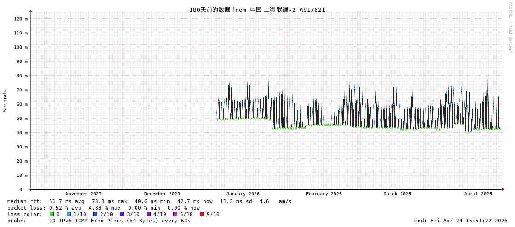Click the red 9/10 loss swatch
Screen dimensions: 515x227
click(x=202, y=214)
